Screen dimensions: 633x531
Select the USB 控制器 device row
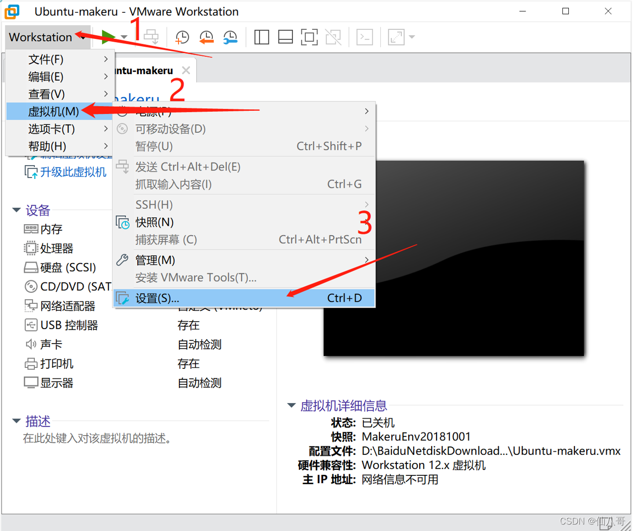(x=61, y=325)
